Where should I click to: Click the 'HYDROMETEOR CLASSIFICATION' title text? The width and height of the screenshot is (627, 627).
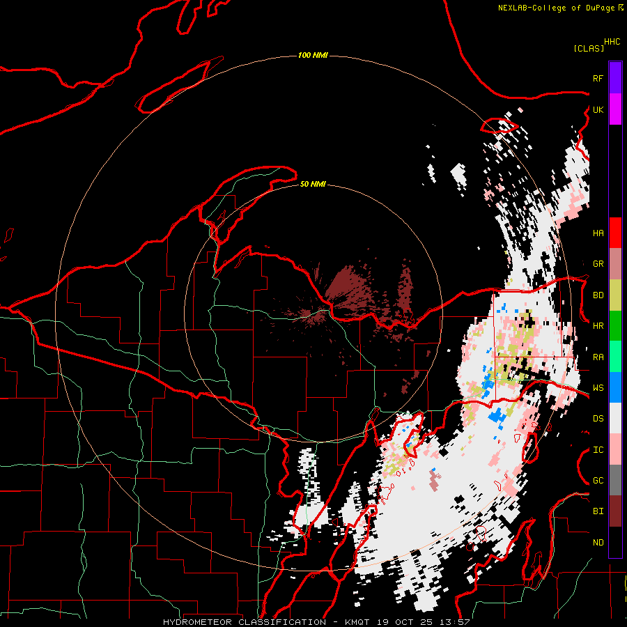click(x=245, y=622)
